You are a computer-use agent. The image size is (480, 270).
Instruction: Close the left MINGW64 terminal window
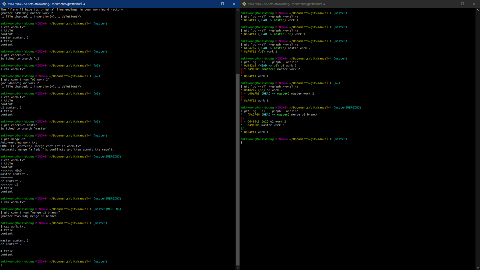coord(234,4)
